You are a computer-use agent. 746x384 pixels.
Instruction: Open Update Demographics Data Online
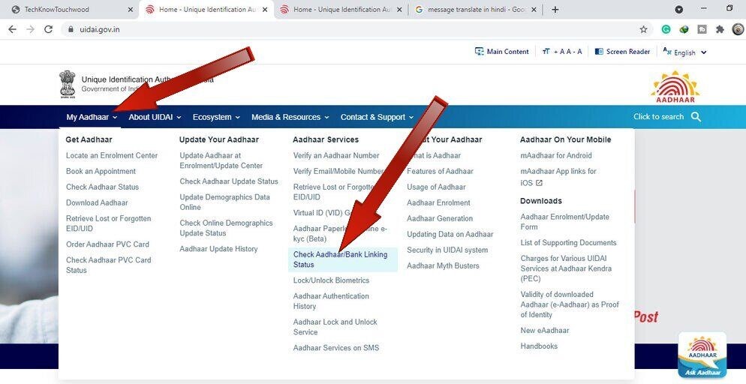coord(224,202)
